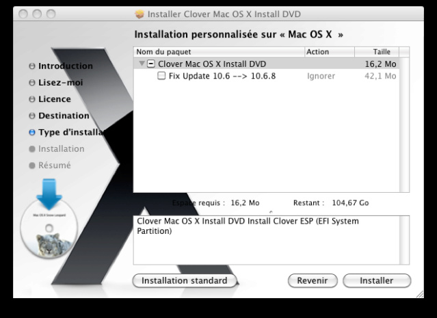Screen dimensions: 437x318
Task: Collapse the Clover Mac OS X Install DVD disclosure triangle
Action: pos(142,64)
